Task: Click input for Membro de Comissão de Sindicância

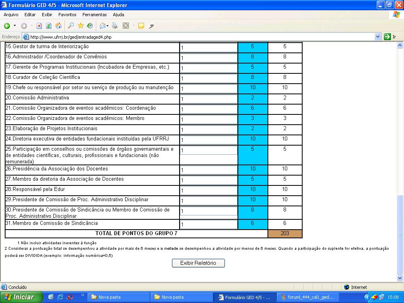Action: tap(209, 224)
